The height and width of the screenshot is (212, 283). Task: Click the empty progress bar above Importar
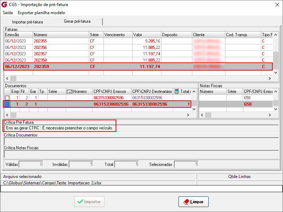pyautogui.click(x=141, y=189)
